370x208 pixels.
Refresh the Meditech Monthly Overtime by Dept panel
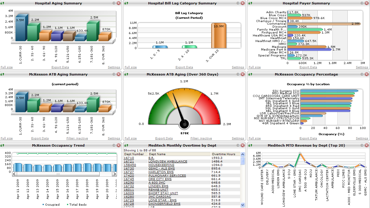click(126, 145)
